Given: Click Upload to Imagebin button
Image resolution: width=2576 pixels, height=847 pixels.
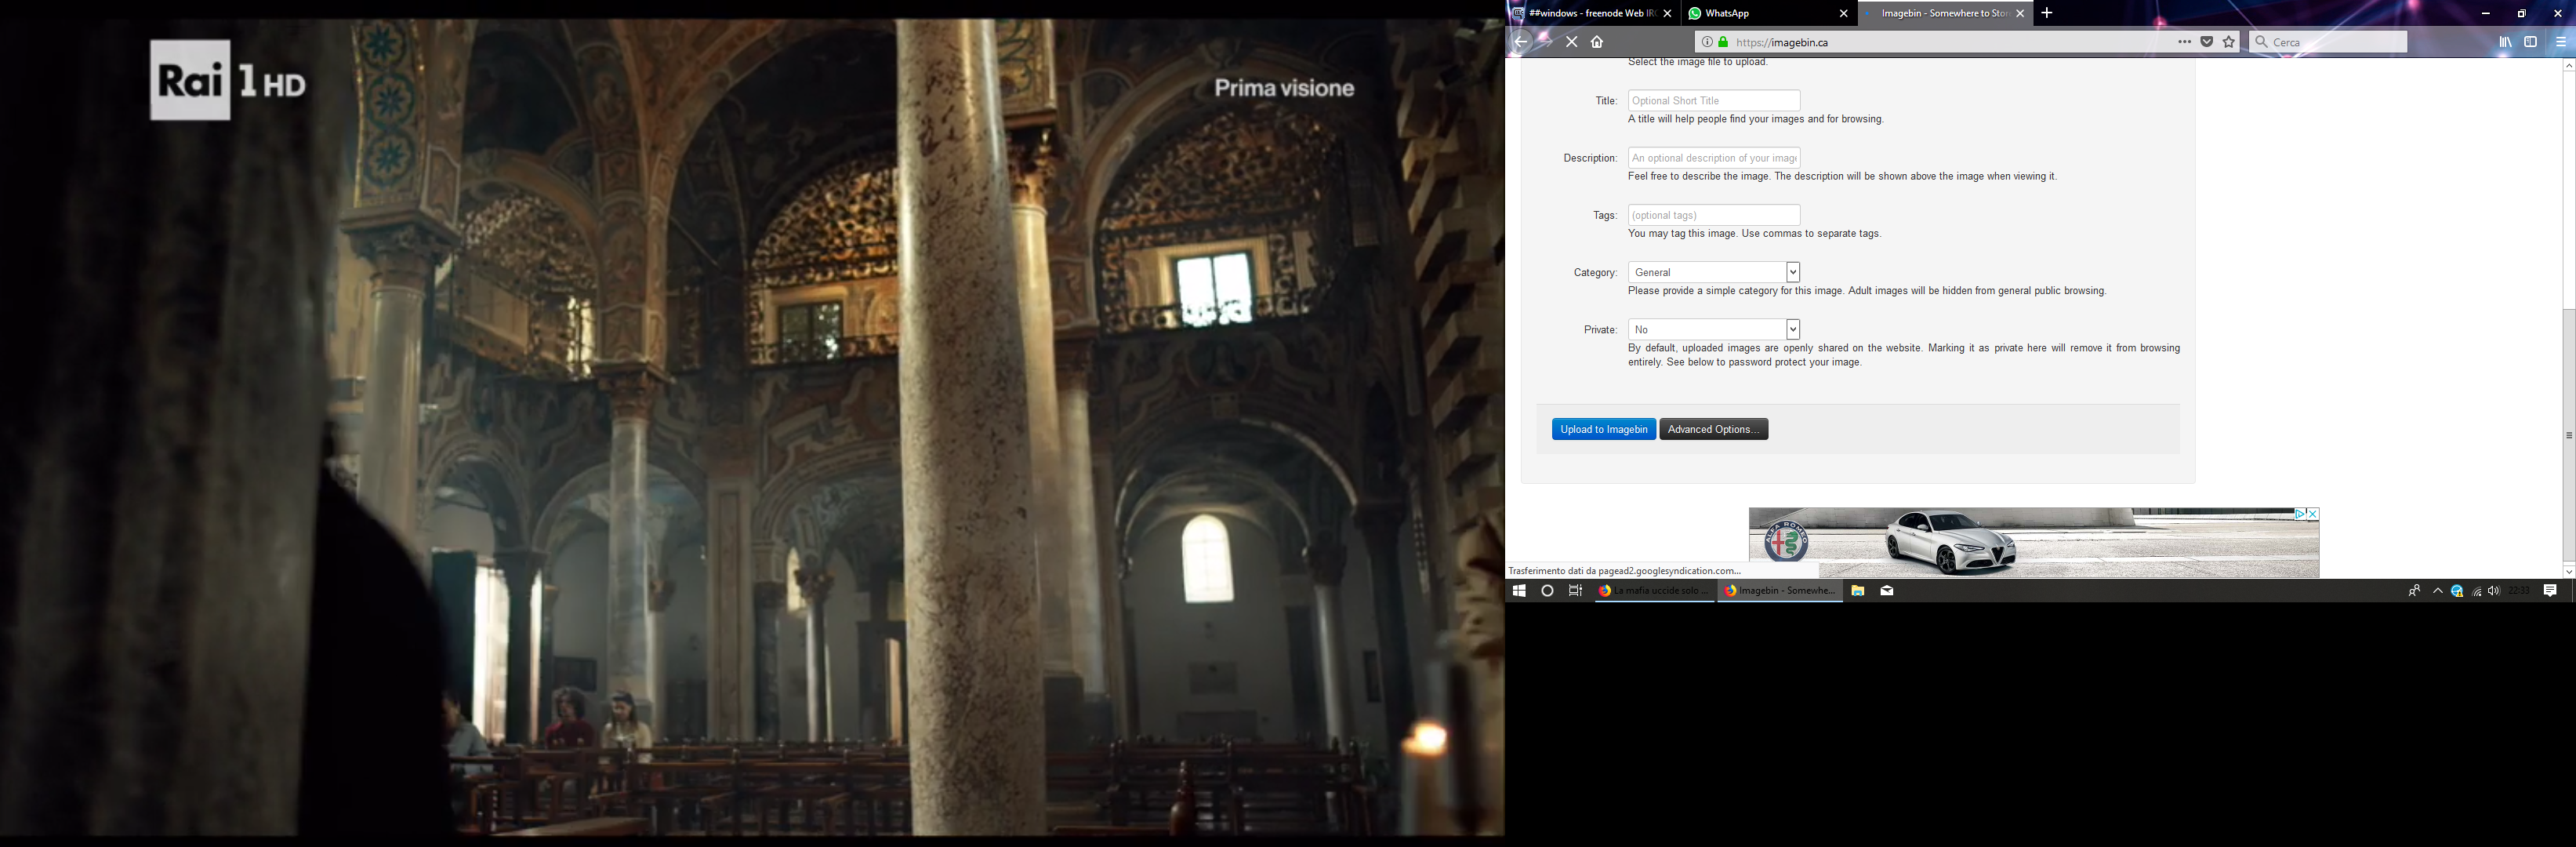Looking at the screenshot, I should 1604,429.
